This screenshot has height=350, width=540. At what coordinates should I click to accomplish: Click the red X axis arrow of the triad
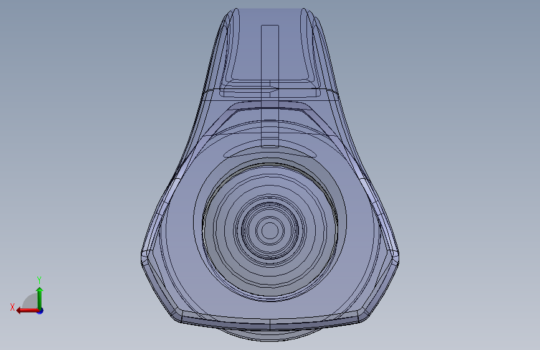pos(27,311)
